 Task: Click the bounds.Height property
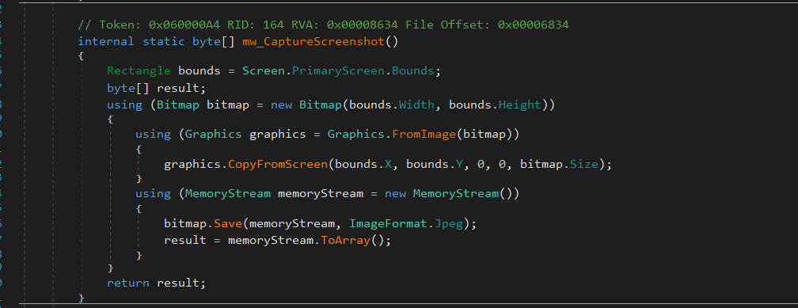(519, 105)
